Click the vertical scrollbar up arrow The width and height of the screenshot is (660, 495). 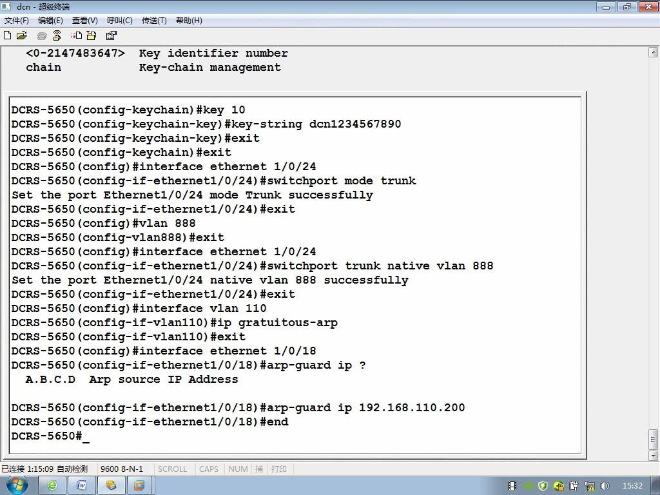[654, 53]
